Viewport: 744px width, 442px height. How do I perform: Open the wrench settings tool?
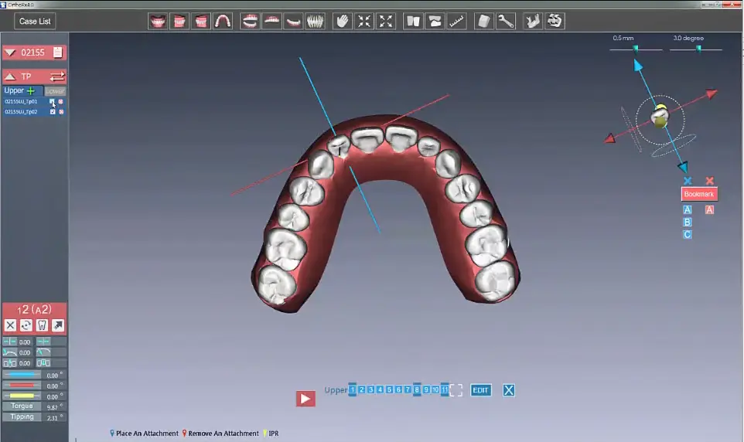(x=505, y=22)
